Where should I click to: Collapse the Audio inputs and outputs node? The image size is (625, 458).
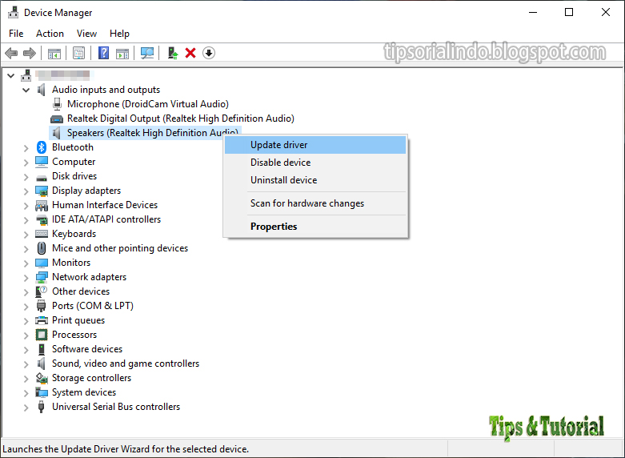[x=26, y=90]
